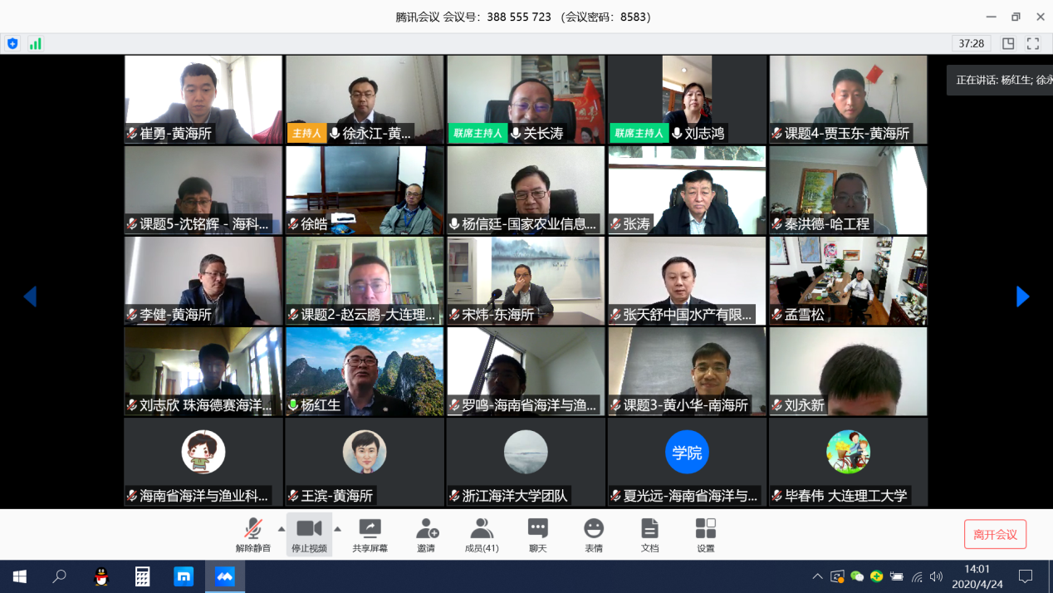1053x593 pixels.
Task: Open WeChat from system tray
Action: pos(857,576)
